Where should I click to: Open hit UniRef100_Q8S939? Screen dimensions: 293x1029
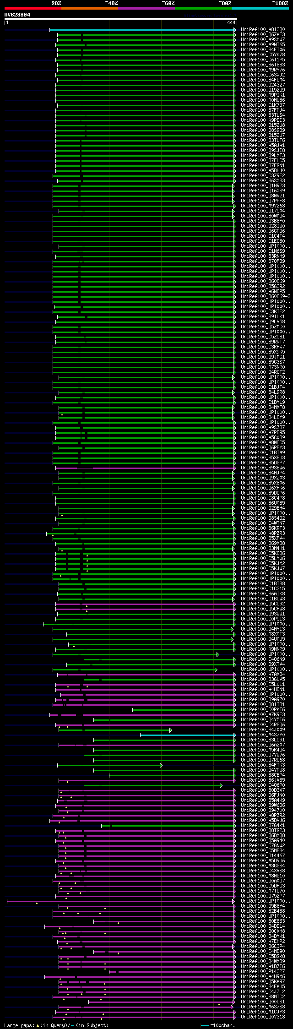[263, 131]
